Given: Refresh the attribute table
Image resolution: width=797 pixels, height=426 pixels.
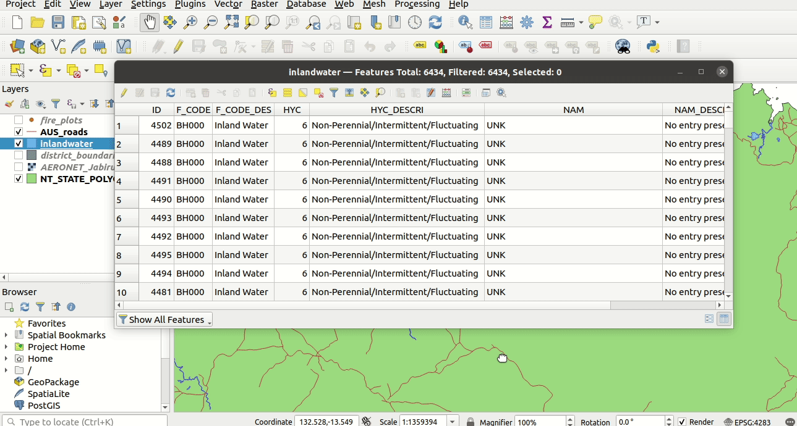Looking at the screenshot, I should (x=171, y=93).
